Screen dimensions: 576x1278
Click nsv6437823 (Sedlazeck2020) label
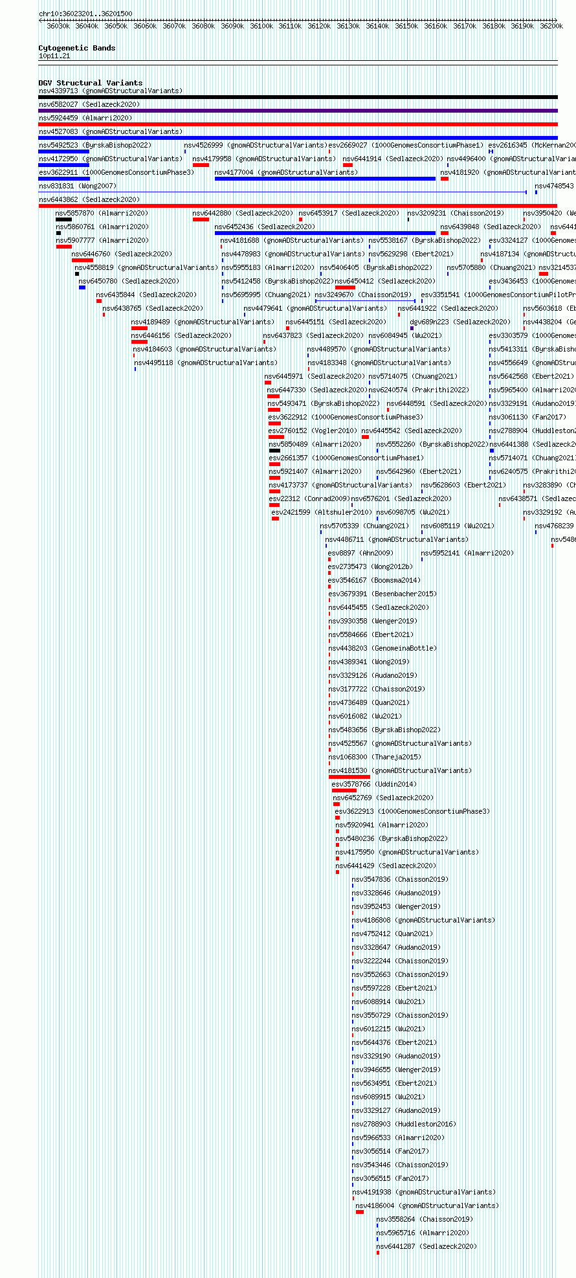click(x=313, y=335)
